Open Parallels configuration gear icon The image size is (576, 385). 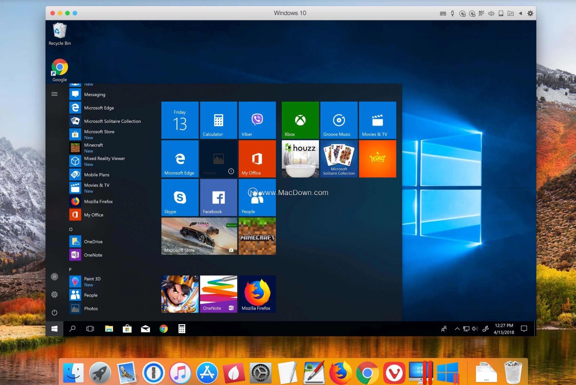pos(530,13)
